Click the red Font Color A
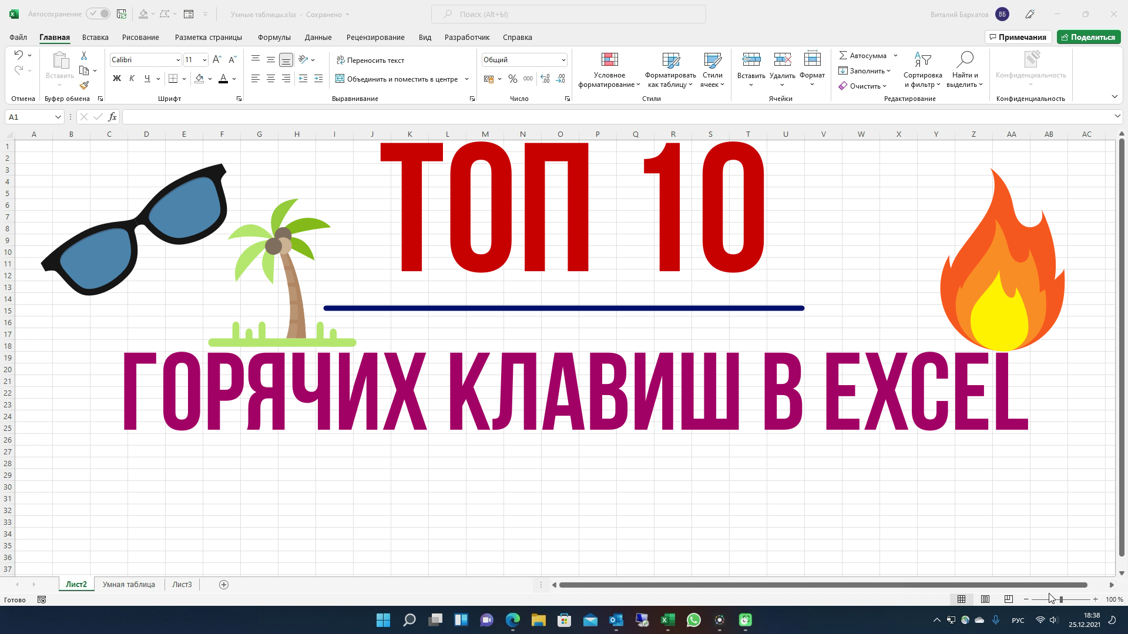Image resolution: width=1128 pixels, height=634 pixels. [x=223, y=79]
